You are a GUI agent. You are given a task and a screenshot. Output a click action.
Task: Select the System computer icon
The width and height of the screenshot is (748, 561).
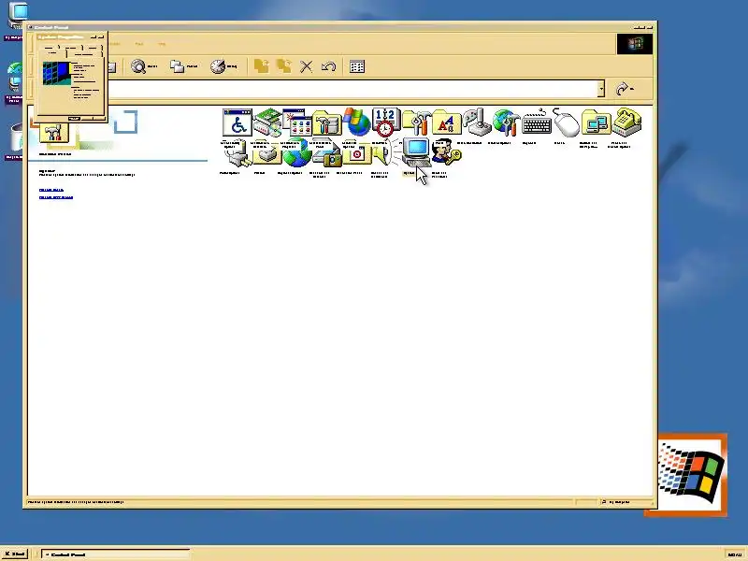pos(416,152)
